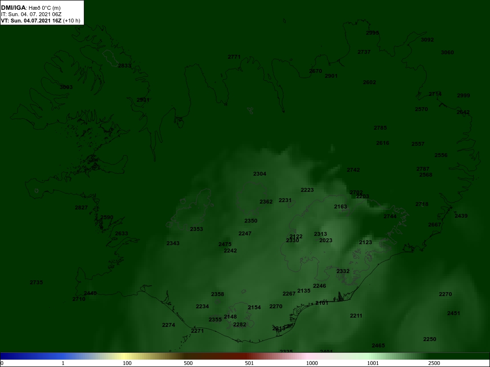Click the height value 2633

pos(122,233)
